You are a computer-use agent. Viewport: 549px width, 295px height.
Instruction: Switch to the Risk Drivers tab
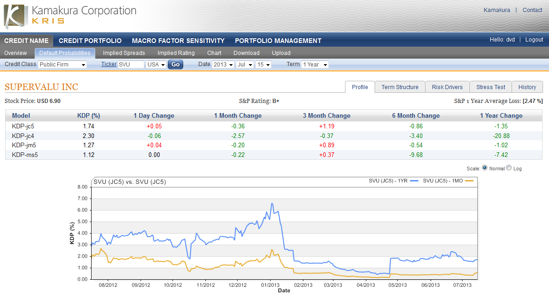[447, 87]
